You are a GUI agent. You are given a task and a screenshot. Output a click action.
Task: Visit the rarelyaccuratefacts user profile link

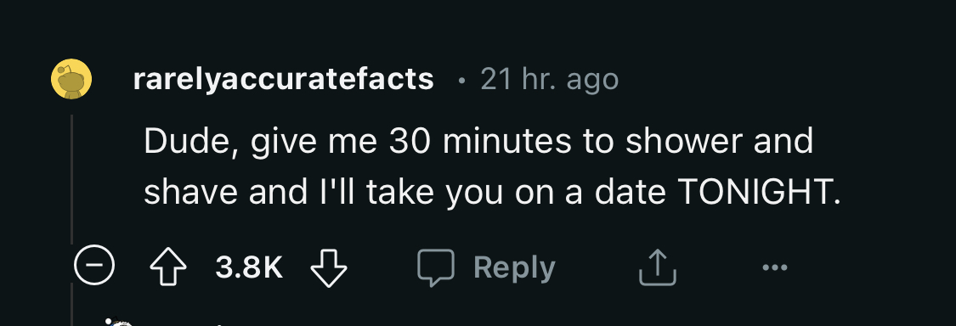pos(284,79)
